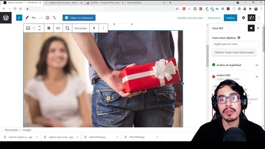Add text over image icon
This screenshot has height=149, width=265.
tap(94, 28)
